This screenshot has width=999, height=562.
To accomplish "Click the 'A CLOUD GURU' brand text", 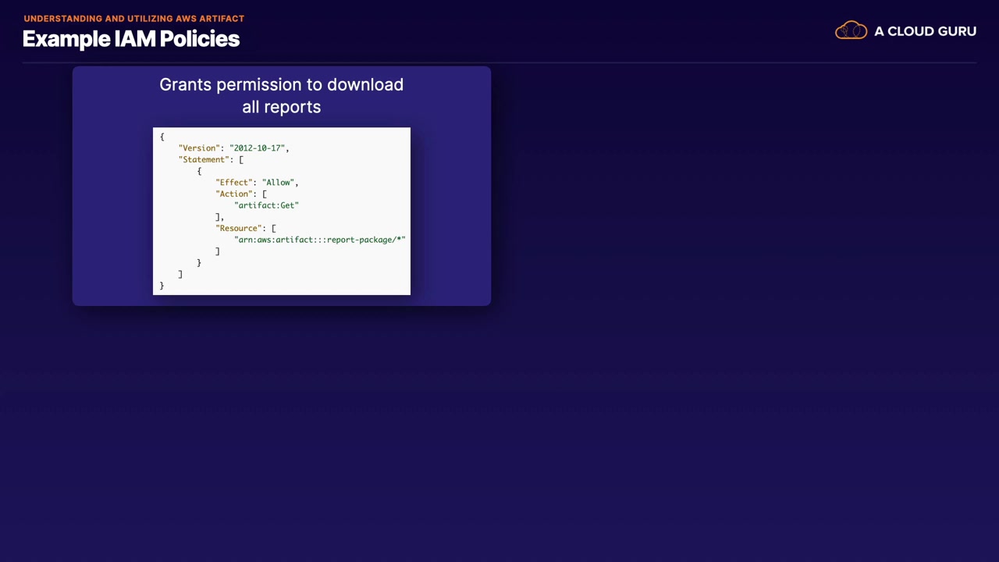I will point(925,31).
